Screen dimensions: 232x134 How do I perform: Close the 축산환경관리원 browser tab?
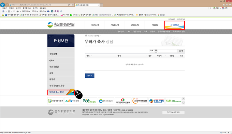click(x=98, y=5)
